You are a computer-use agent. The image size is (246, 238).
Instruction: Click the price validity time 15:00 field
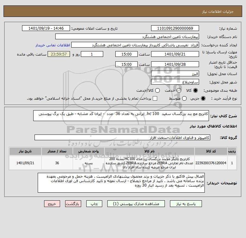coord(127,64)
